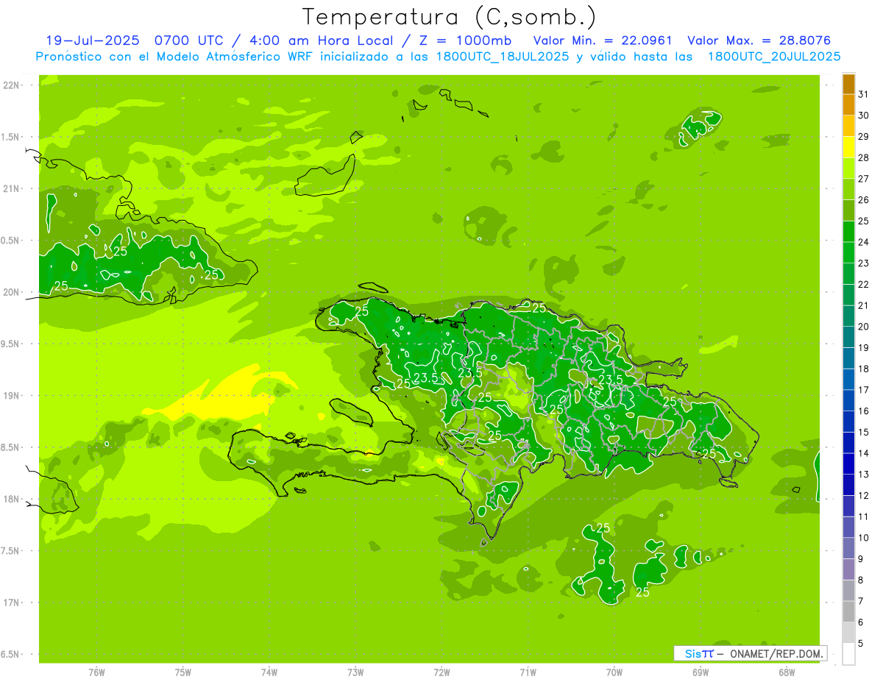This screenshot has width=883, height=682.
Task: Click the "72W" longitude label
Action: coord(441,672)
